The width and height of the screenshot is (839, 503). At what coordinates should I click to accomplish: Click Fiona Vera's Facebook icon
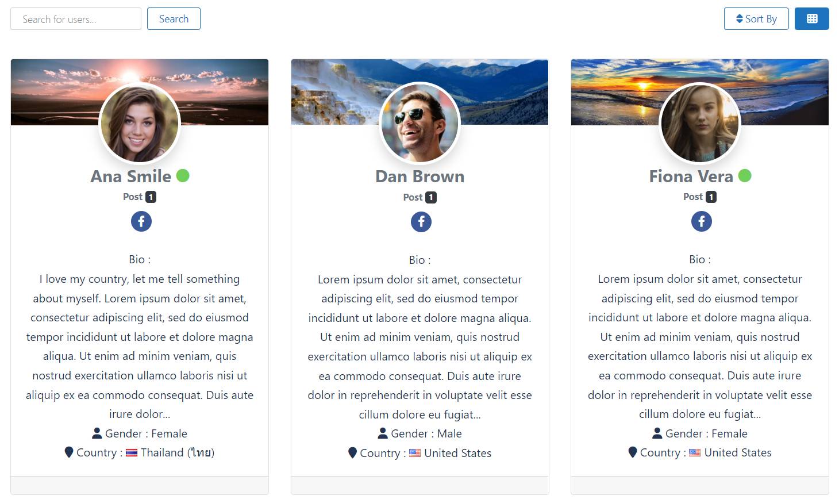[701, 221]
